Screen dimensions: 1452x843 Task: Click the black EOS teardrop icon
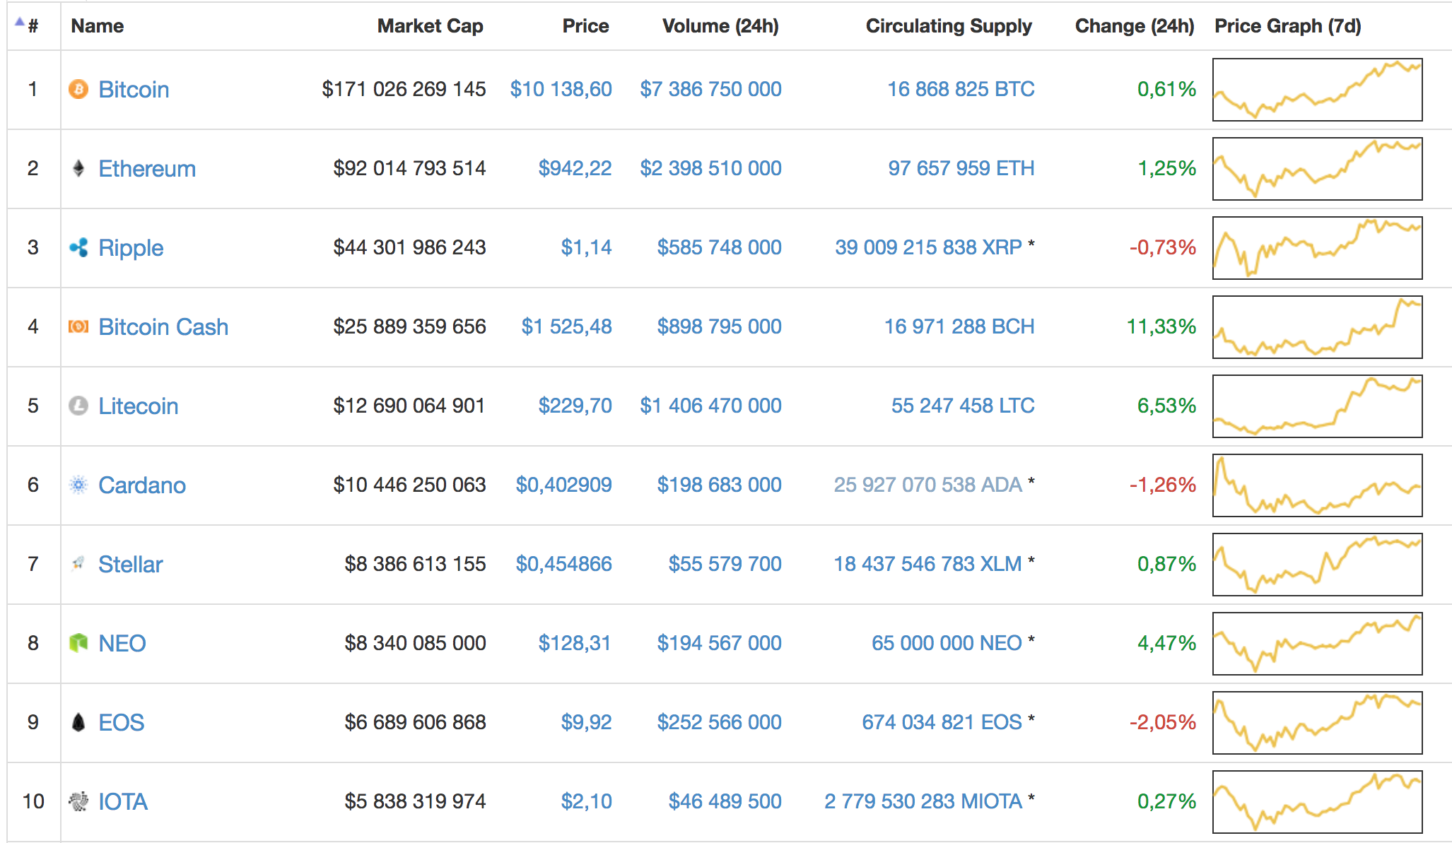pos(78,722)
